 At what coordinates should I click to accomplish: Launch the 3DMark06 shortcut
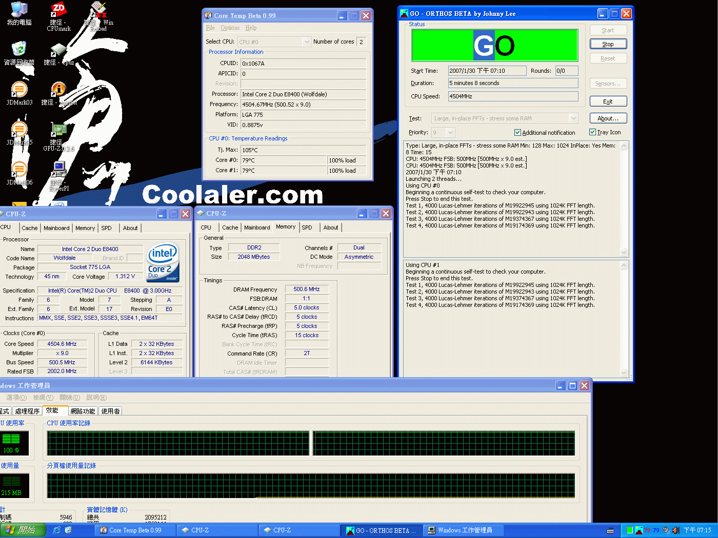(x=19, y=169)
